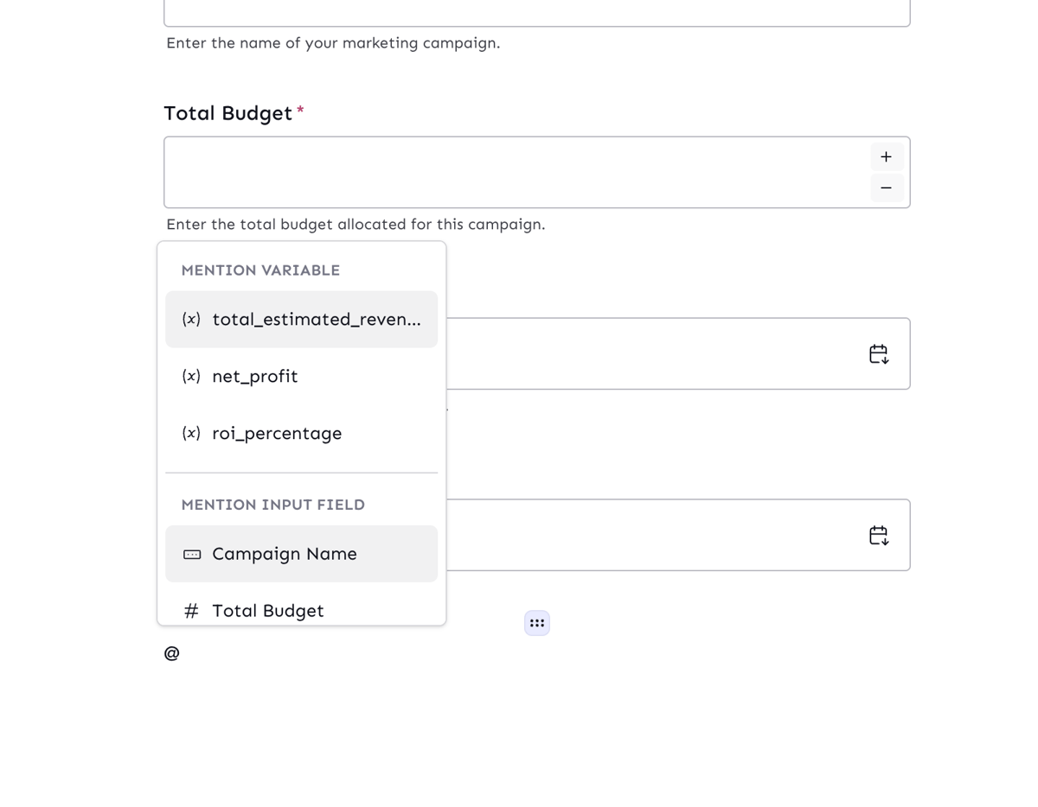Pick roi_percentage in the mention variable list
The height and width of the screenshot is (807, 1038).
(277, 434)
